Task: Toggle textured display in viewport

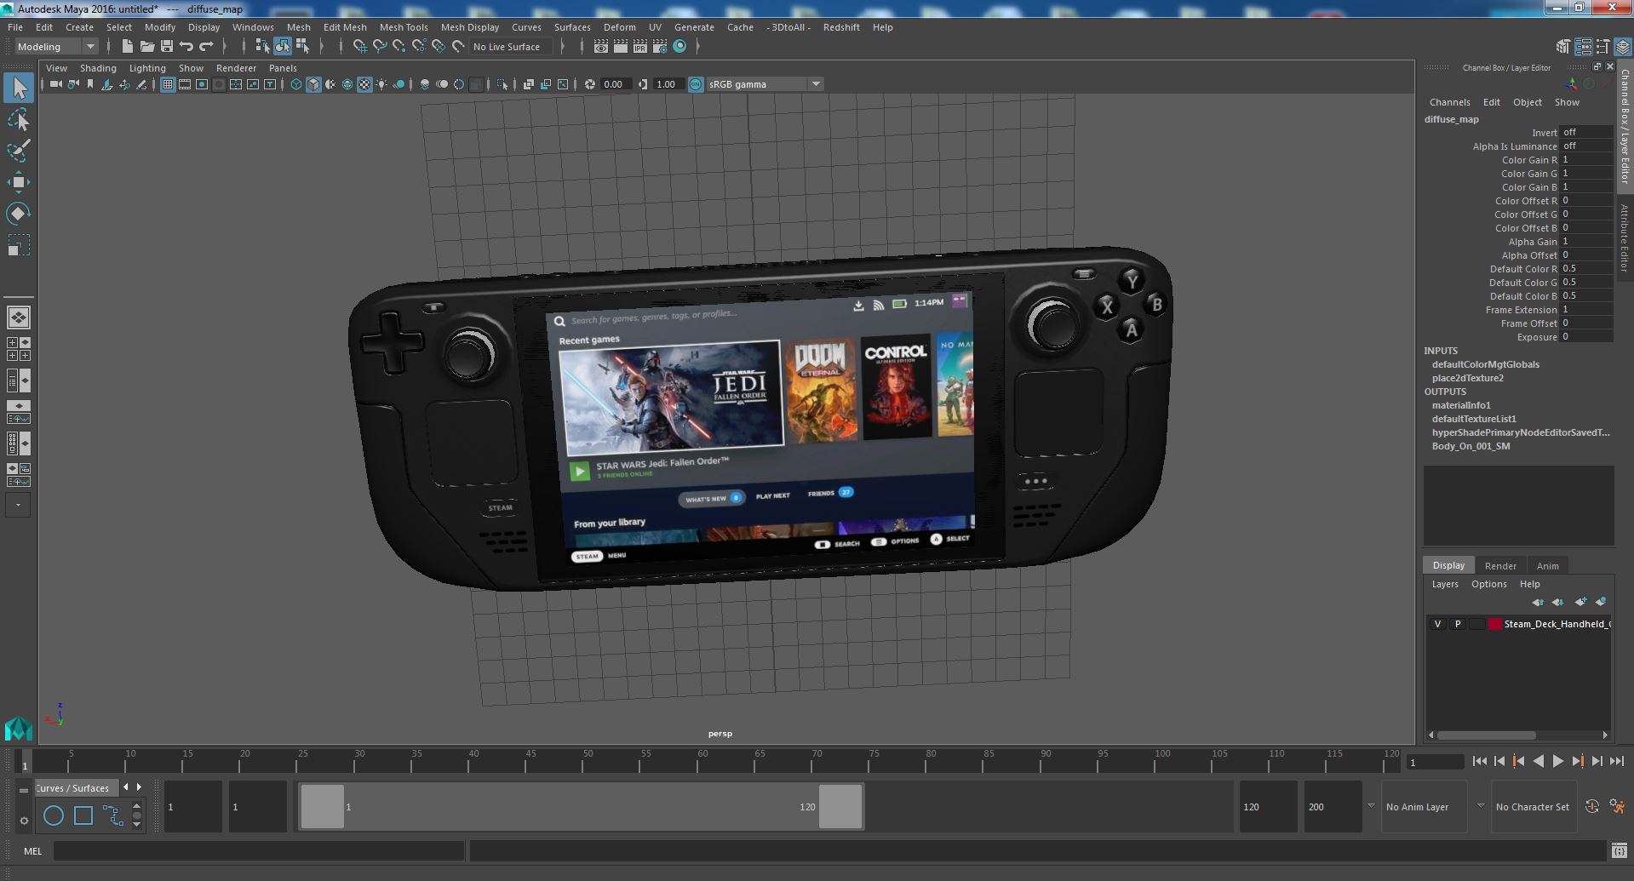Action: coord(364,84)
